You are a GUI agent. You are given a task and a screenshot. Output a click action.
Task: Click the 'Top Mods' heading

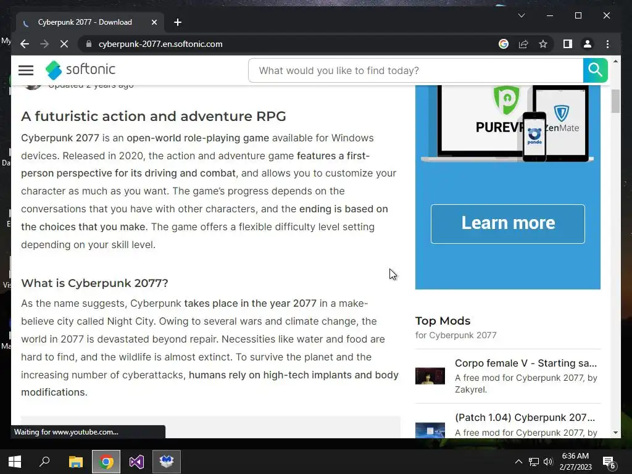443,321
